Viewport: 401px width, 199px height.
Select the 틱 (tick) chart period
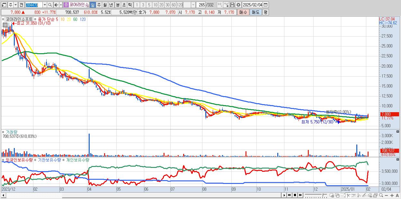pos(130,5)
